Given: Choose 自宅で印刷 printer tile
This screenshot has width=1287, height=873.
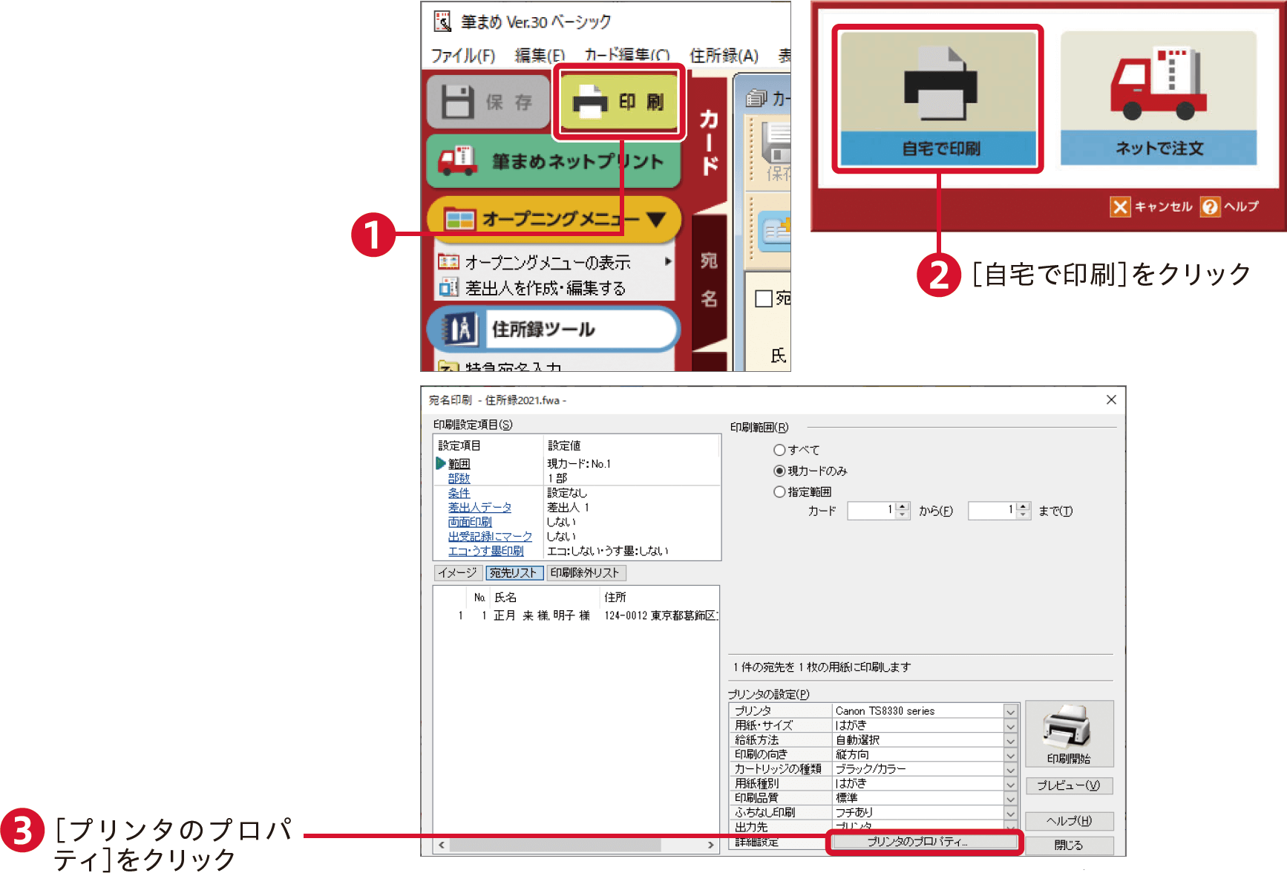Looking at the screenshot, I should (938, 99).
